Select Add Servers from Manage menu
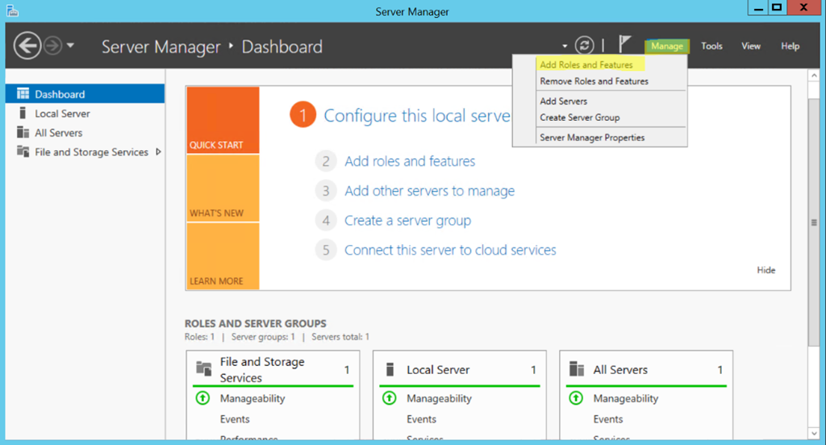The width and height of the screenshot is (826, 445). pos(563,101)
